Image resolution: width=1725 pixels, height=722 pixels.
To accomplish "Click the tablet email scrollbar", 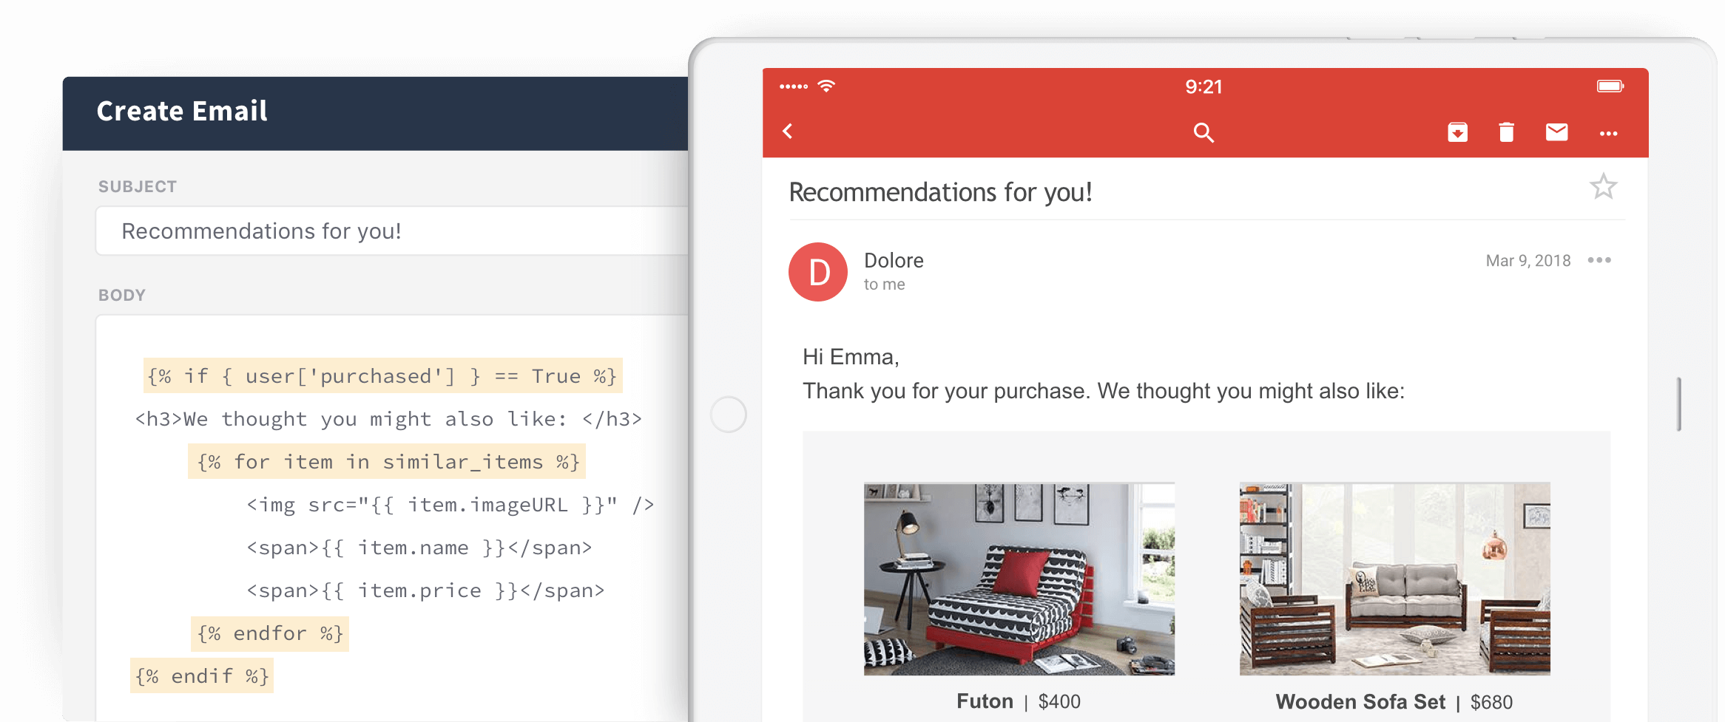I will 1679,404.
